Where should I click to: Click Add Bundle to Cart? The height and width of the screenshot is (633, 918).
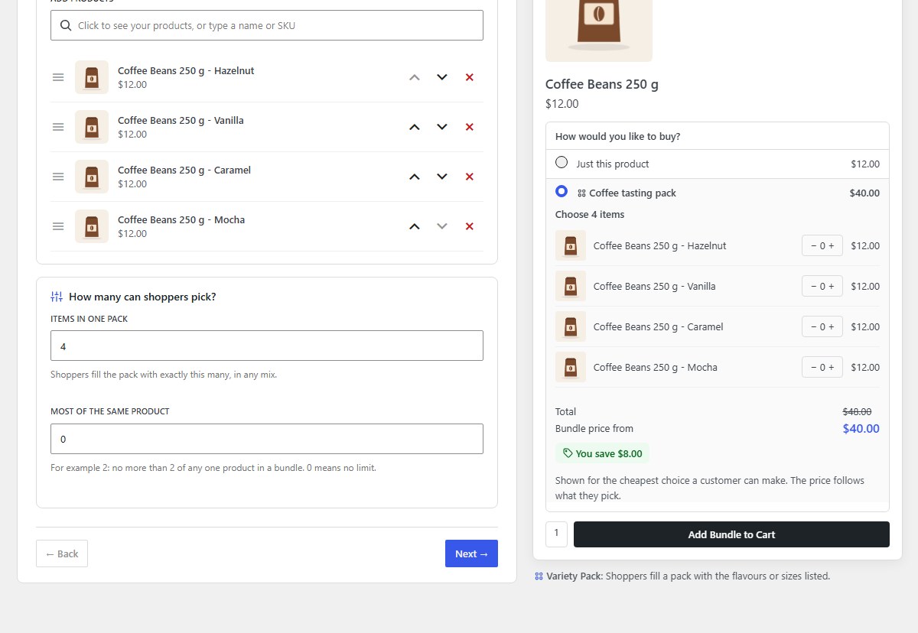pos(731,534)
